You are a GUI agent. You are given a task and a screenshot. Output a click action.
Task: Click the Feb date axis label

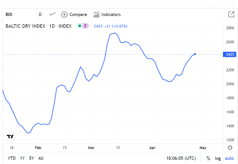tap(38, 148)
